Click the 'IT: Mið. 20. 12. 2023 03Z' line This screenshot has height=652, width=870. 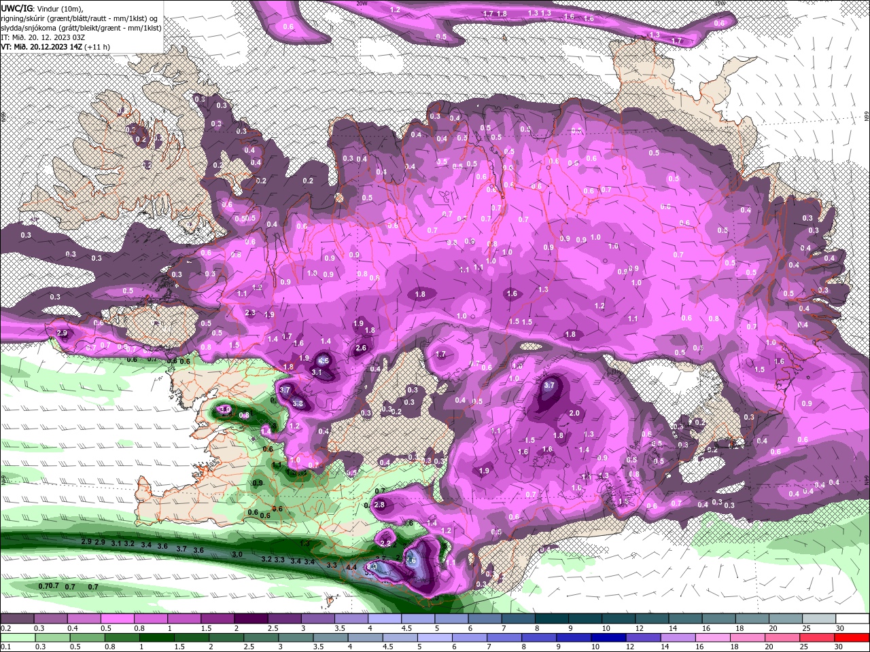pos(43,37)
